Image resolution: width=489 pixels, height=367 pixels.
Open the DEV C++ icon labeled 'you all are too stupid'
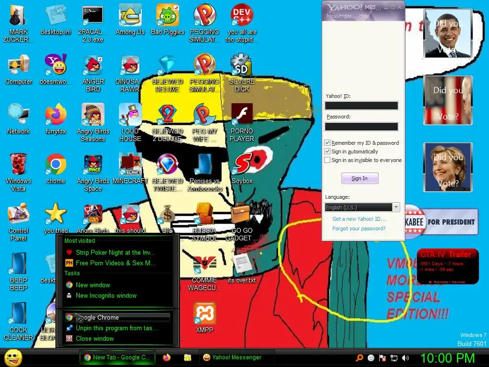coord(242,22)
